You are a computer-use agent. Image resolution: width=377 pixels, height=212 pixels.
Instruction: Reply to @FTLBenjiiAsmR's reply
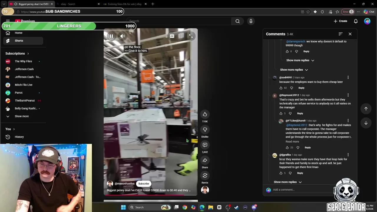pos(307,148)
